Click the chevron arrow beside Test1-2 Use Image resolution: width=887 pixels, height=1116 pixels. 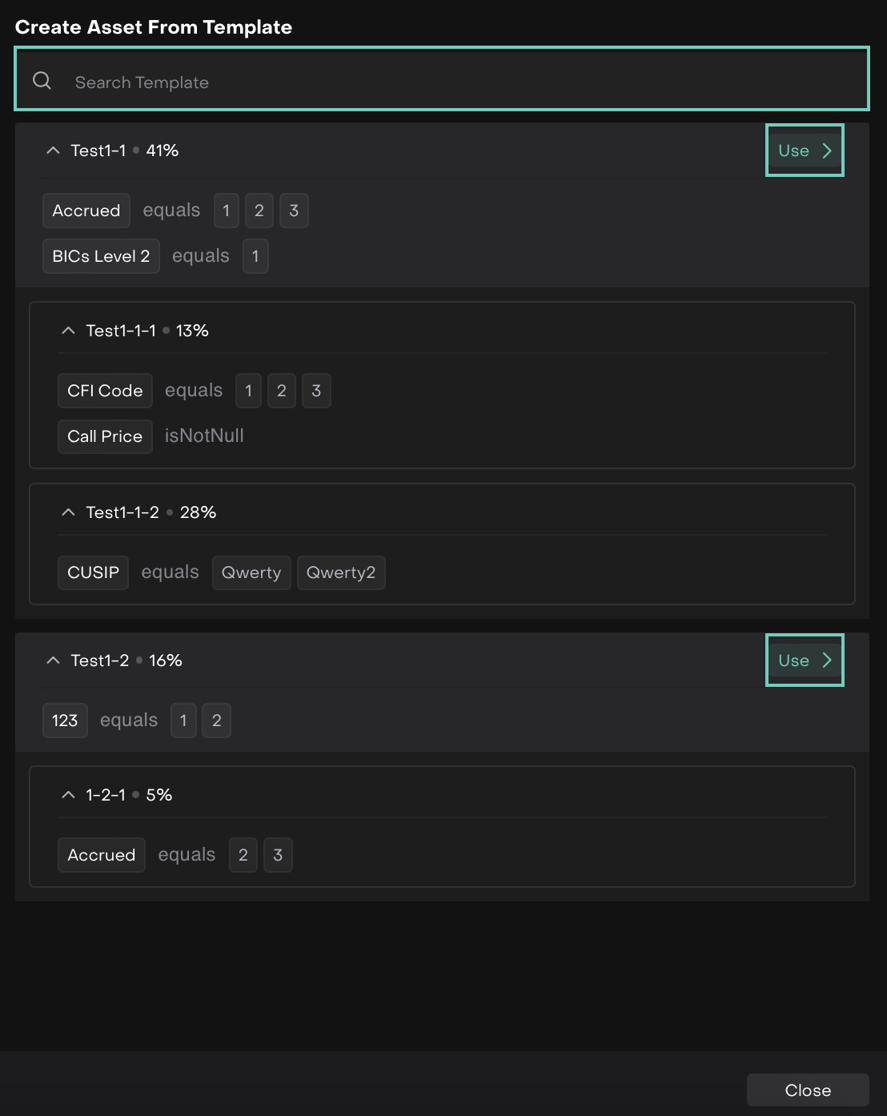coord(827,660)
